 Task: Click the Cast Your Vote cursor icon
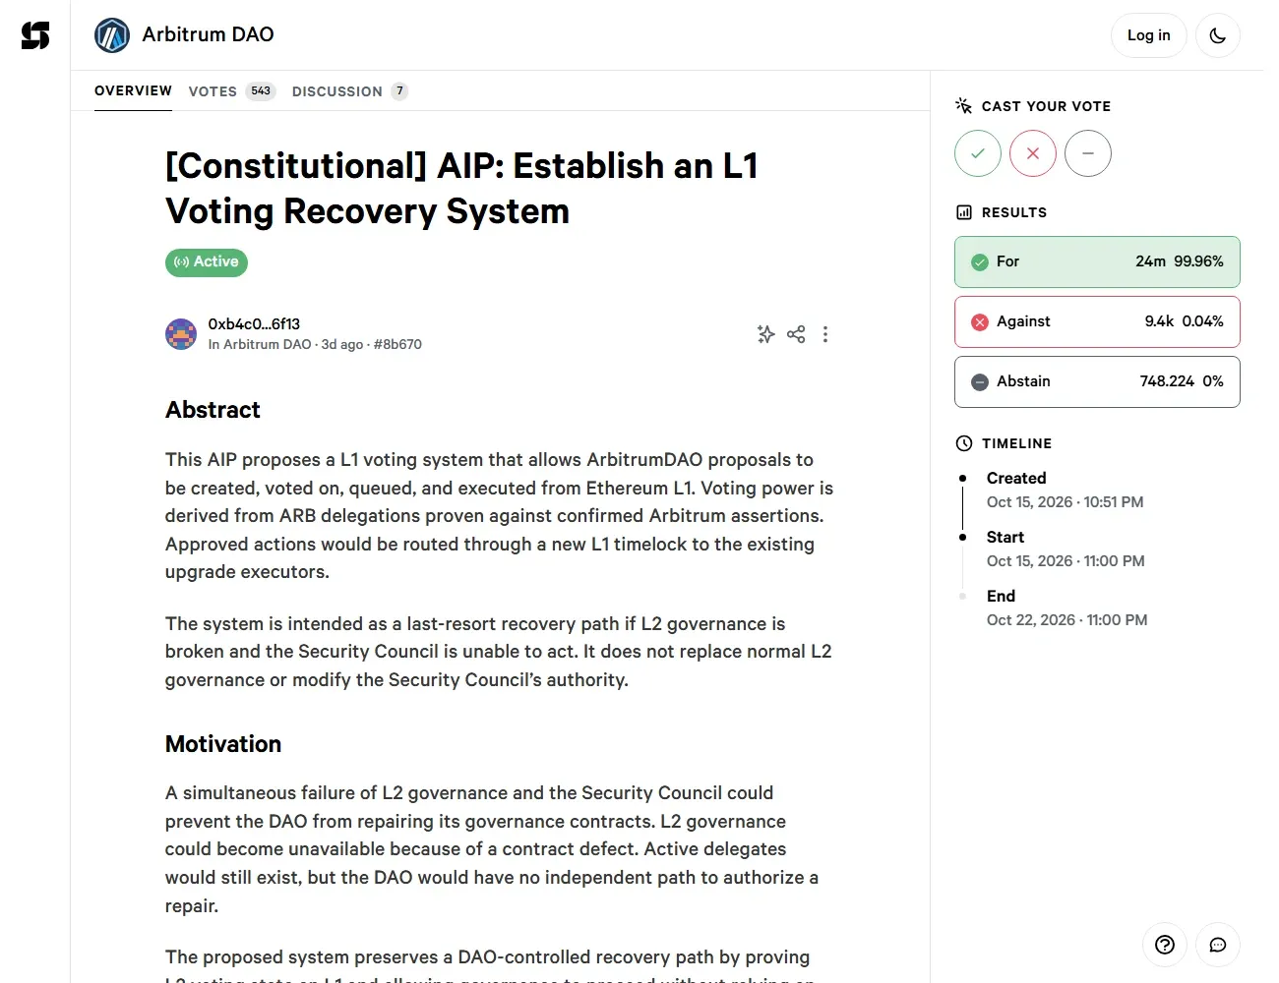click(964, 105)
